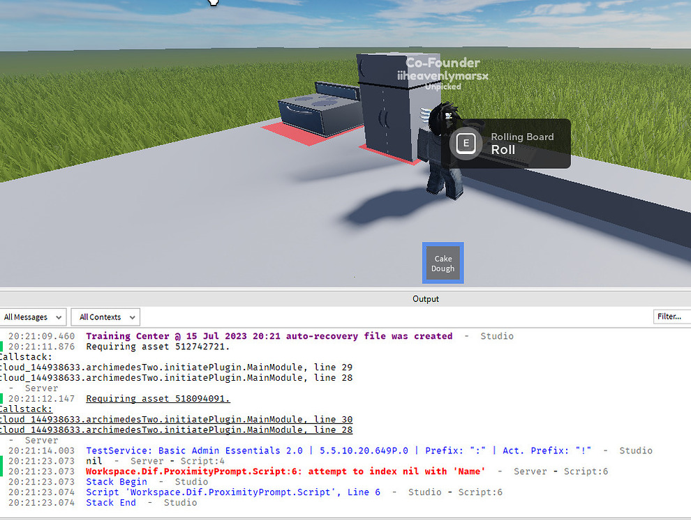Click the green marker beside Requiring asset 518094091

pos(2,398)
